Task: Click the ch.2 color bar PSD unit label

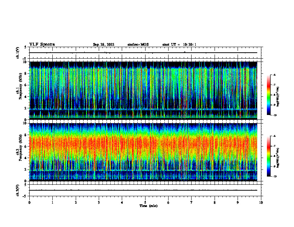Action: point(278,158)
